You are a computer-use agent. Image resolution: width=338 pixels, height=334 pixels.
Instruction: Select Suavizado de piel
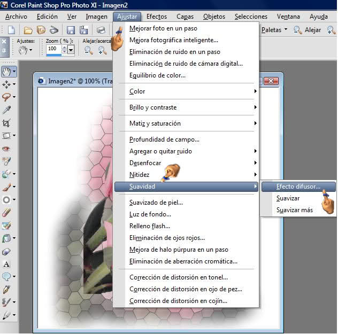[187, 203]
